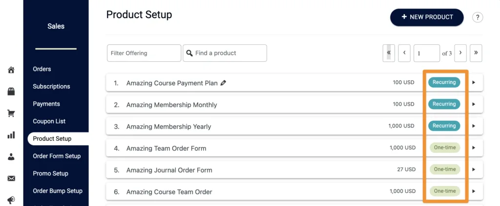
Task: Open the megaphone marketing icon
Action: click(11, 200)
